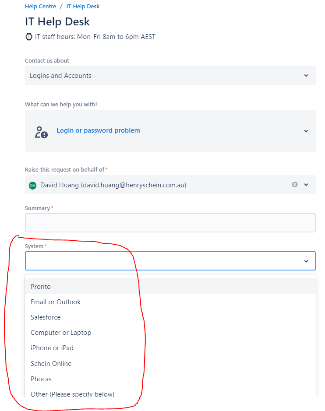Select Phocas as the System
The height and width of the screenshot is (411, 325).
tap(41, 379)
